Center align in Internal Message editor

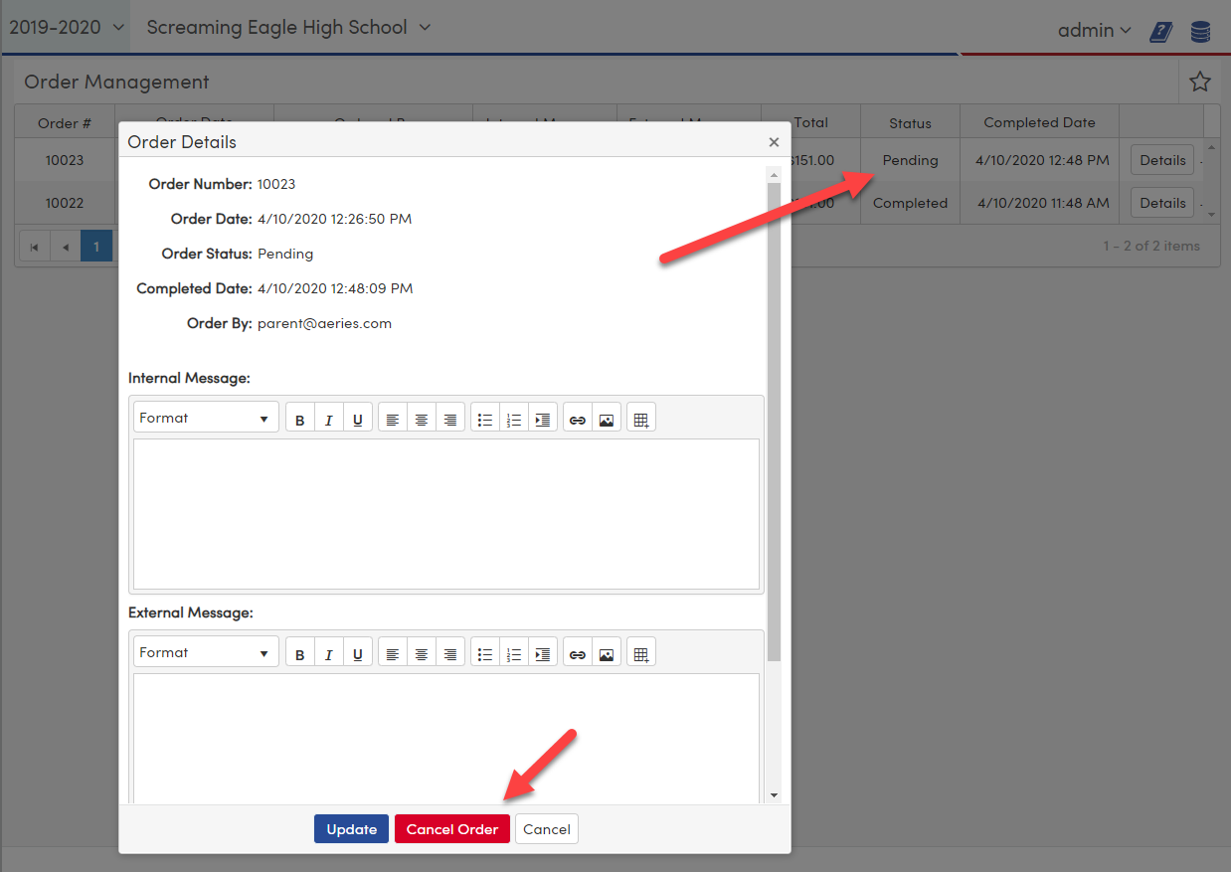tap(422, 420)
